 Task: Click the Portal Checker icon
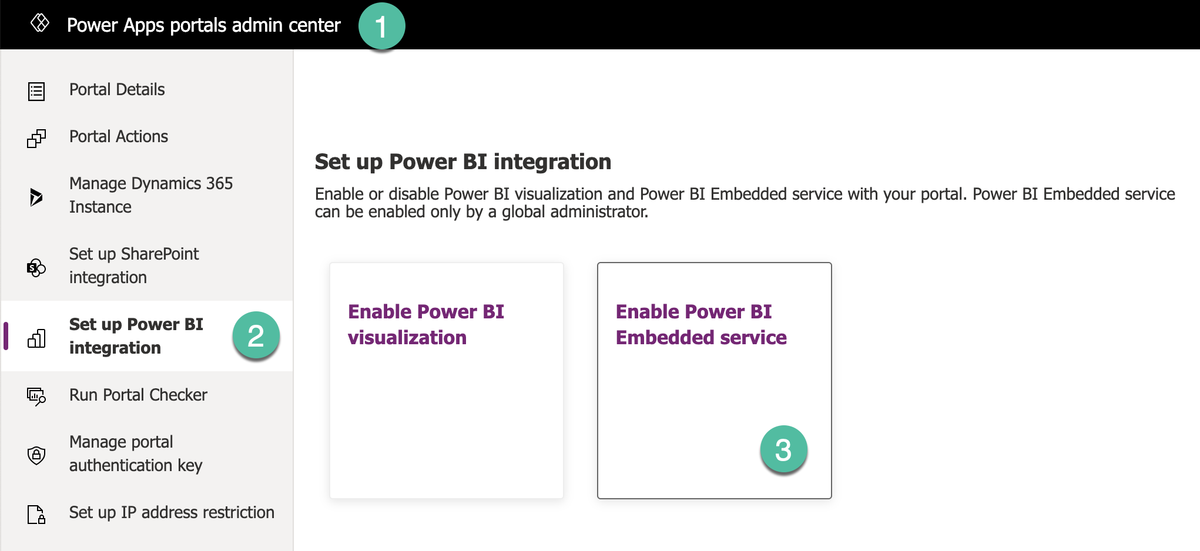(x=36, y=397)
